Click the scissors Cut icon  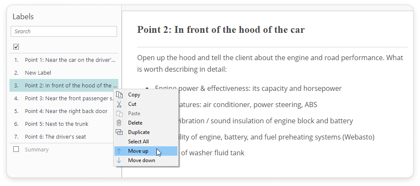(x=119, y=104)
